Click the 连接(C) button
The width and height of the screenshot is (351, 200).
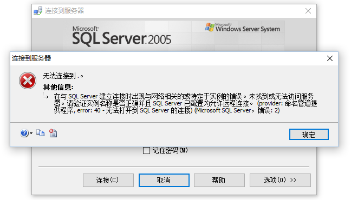[x=108, y=180]
